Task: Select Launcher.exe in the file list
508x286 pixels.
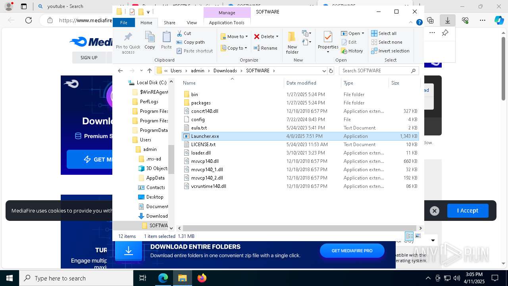Action: (x=300, y=136)
